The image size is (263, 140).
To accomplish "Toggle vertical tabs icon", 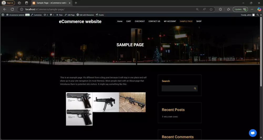I will tap(27, 3).
